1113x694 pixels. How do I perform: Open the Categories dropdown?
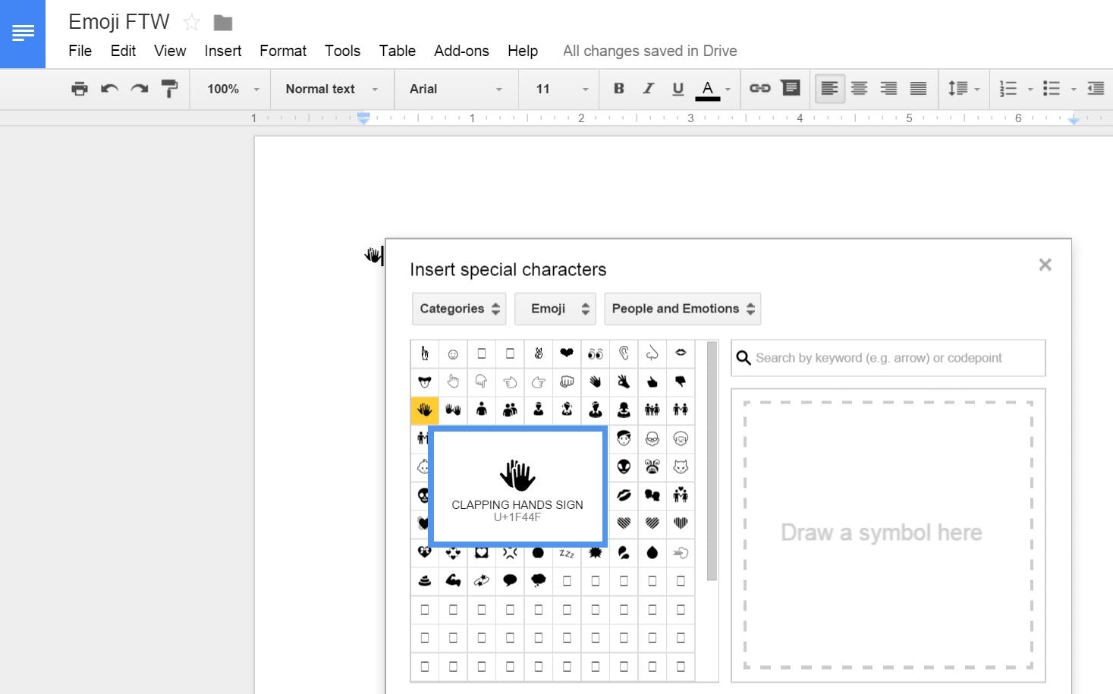pos(458,309)
